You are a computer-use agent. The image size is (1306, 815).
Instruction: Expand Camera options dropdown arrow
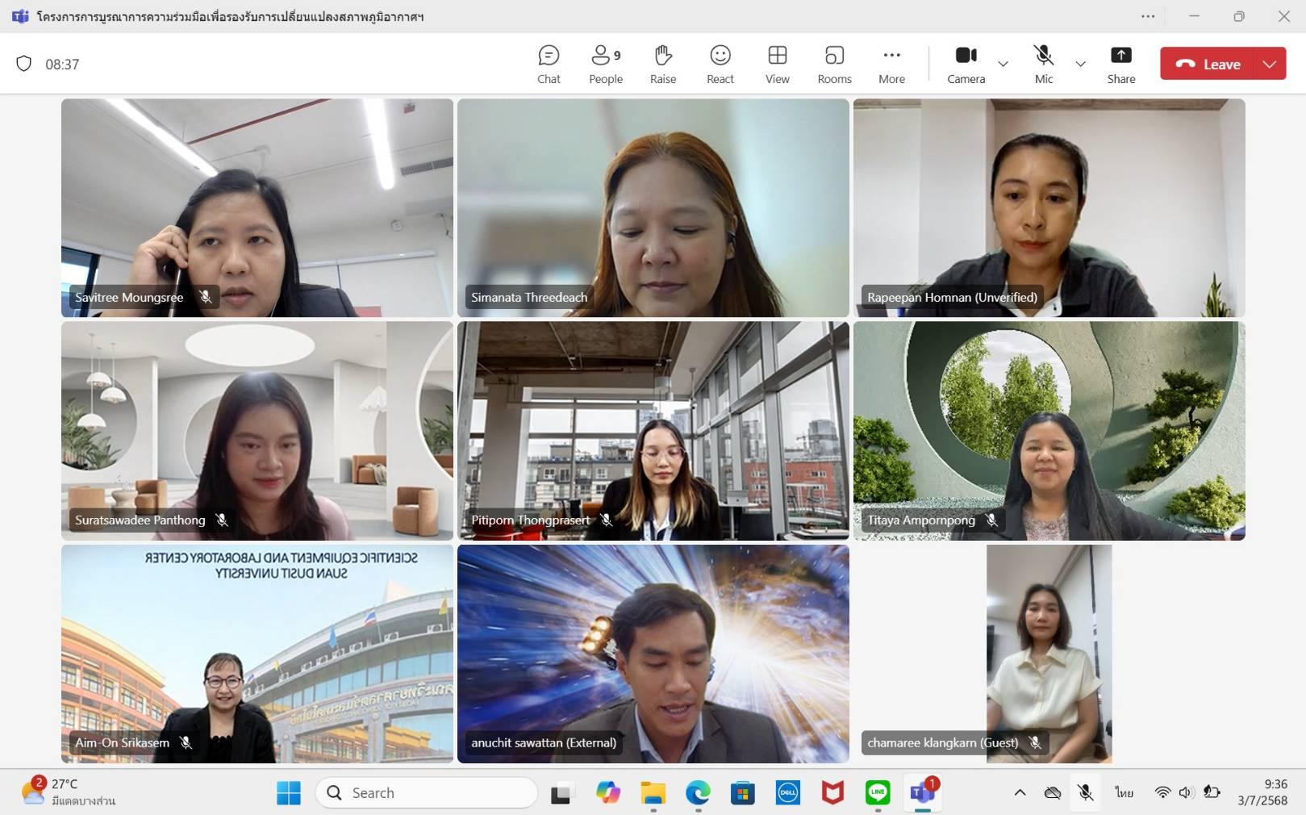pos(1003,64)
